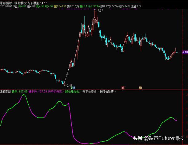
Task: Click the green 换手: 107.09 label
Action: [20, 92]
